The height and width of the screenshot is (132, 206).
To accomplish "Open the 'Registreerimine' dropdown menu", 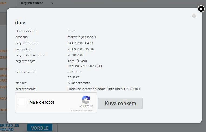I will [37, 3].
